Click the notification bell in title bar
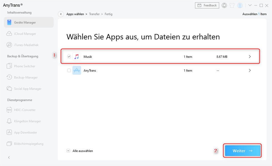This screenshot has width=272, height=166. point(224,6)
